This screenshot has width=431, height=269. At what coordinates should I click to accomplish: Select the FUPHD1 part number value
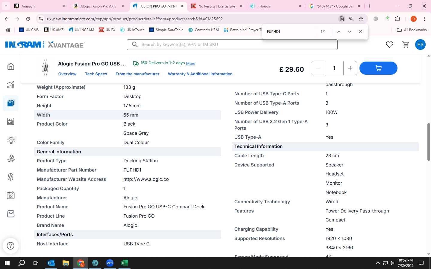click(132, 170)
